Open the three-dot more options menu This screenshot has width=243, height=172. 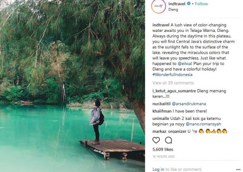[x=238, y=169]
